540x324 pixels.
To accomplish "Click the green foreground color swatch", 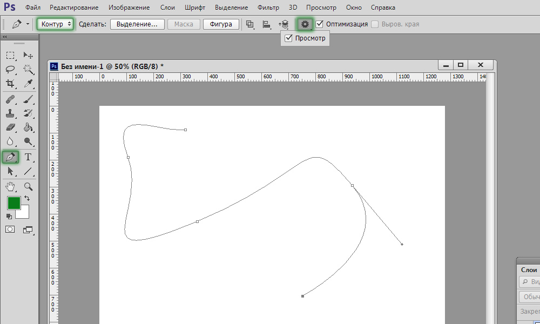I will 14,202.
